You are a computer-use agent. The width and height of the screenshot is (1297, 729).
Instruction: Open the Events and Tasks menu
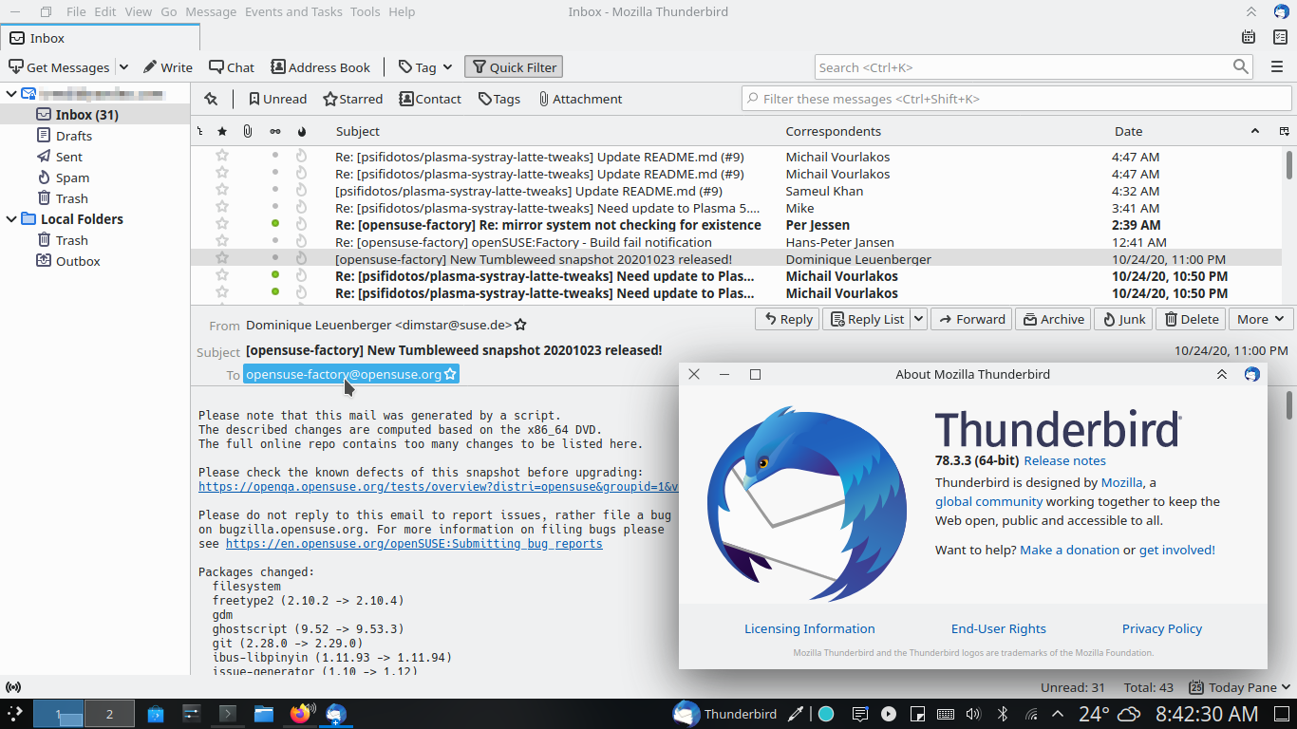292,11
